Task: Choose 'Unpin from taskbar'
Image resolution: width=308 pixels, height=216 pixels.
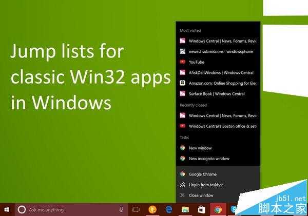Action: tap(218, 185)
